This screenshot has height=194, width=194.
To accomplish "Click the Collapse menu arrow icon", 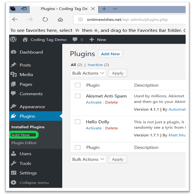I will pyautogui.click(x=13, y=182).
